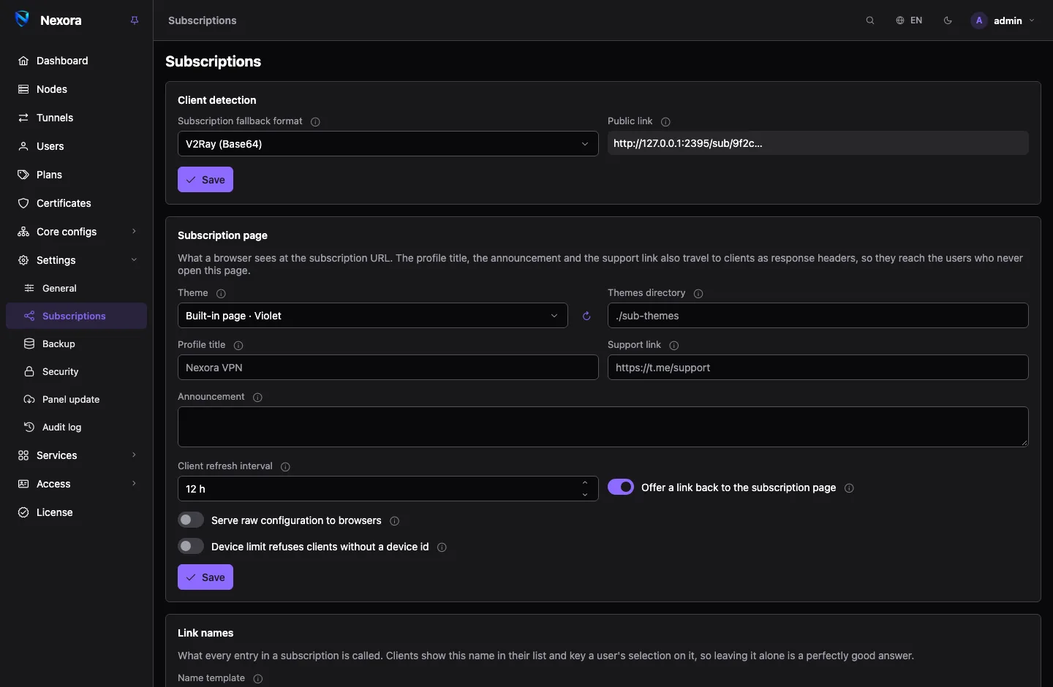The width and height of the screenshot is (1053, 687).
Task: Save the Subscription page settings
Action: (x=205, y=577)
